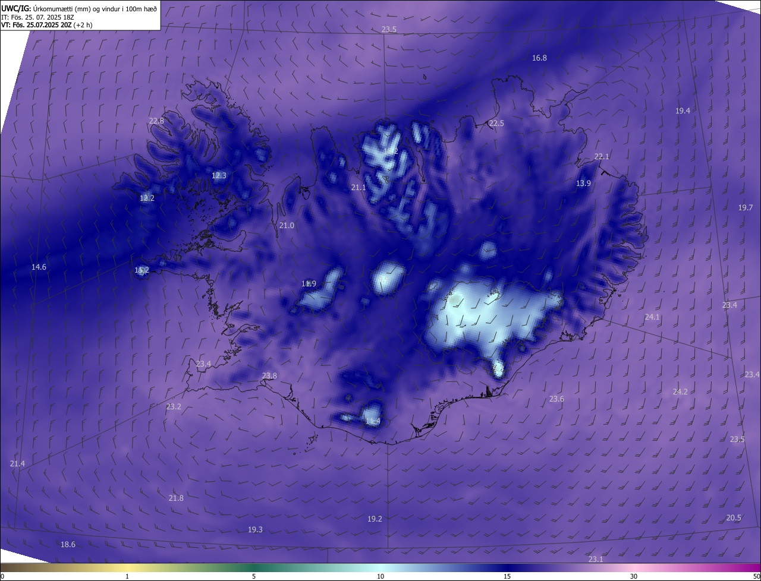
Task: Click the 11.9 value label
Action: coord(309,283)
